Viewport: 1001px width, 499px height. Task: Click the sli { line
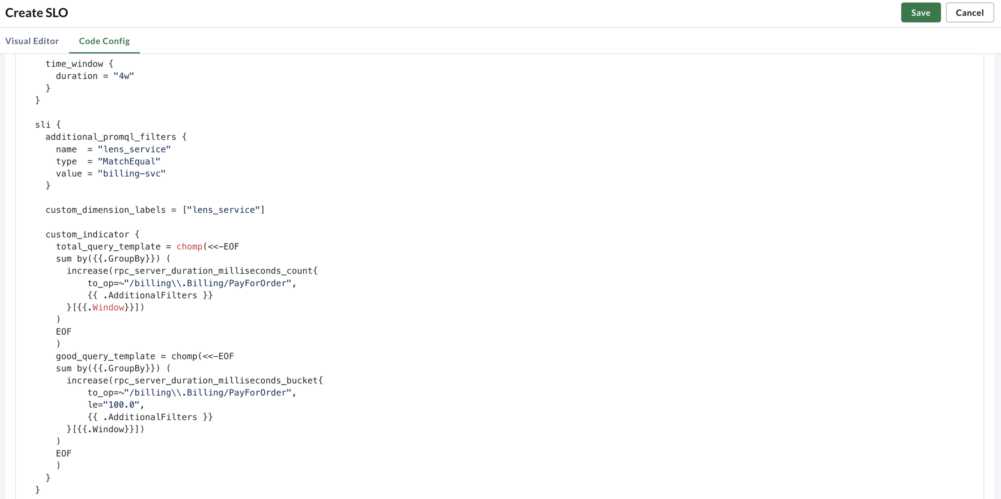coord(48,125)
